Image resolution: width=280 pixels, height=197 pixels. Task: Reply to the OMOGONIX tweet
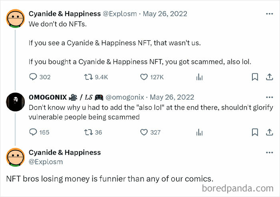coord(33,132)
